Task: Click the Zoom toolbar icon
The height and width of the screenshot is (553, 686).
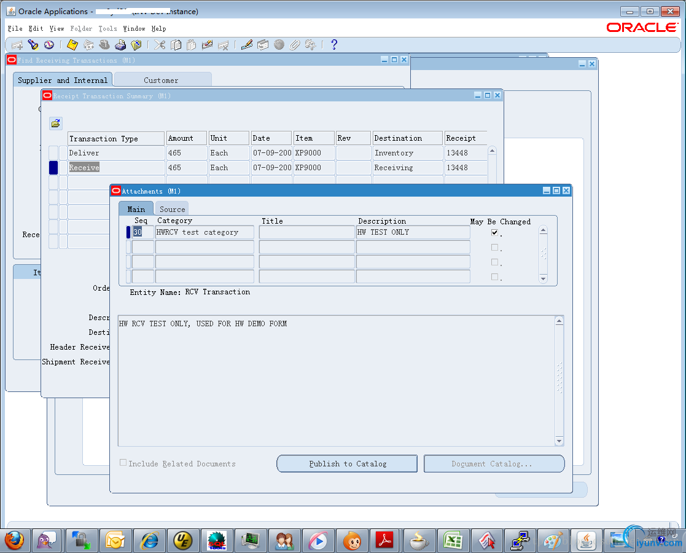Action: (x=263, y=45)
